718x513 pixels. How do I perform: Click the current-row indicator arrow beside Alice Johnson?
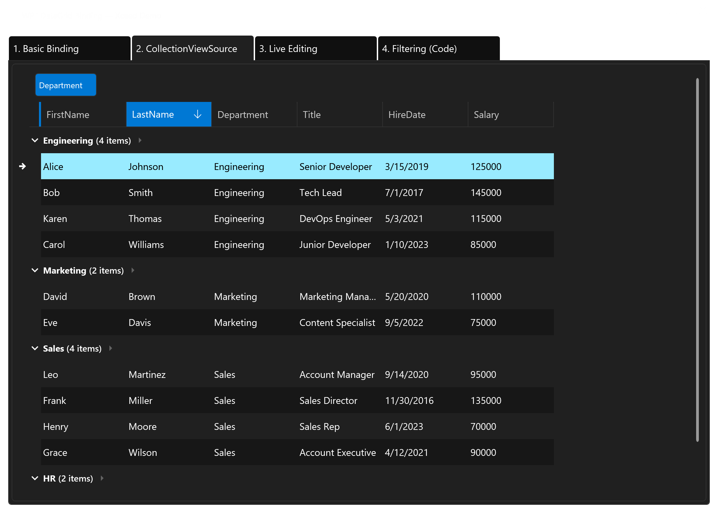tap(23, 167)
